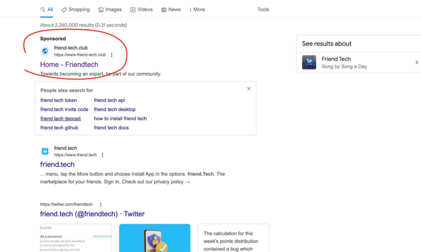Open the More search options menu
Image resolution: width=421 pixels, height=252 pixels.
[x=197, y=10]
